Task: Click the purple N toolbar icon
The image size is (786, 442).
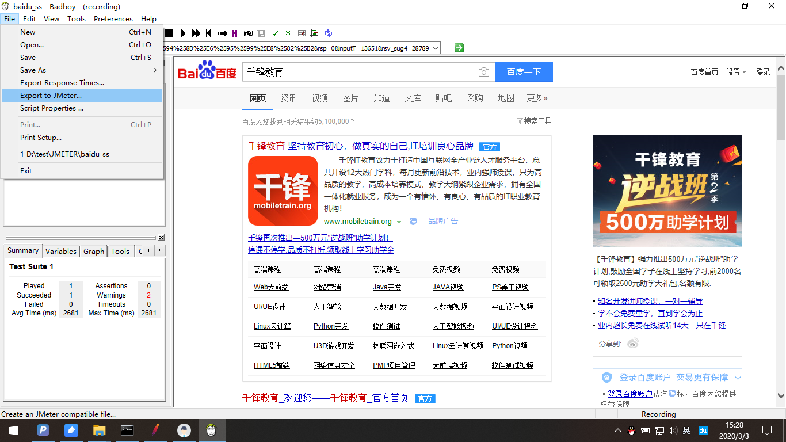Action: pos(235,33)
